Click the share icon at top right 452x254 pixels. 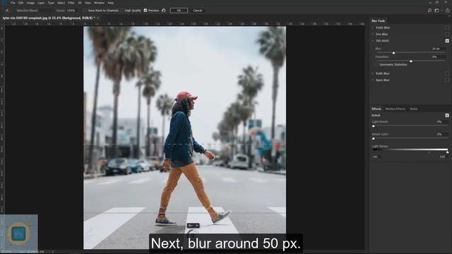point(447,11)
